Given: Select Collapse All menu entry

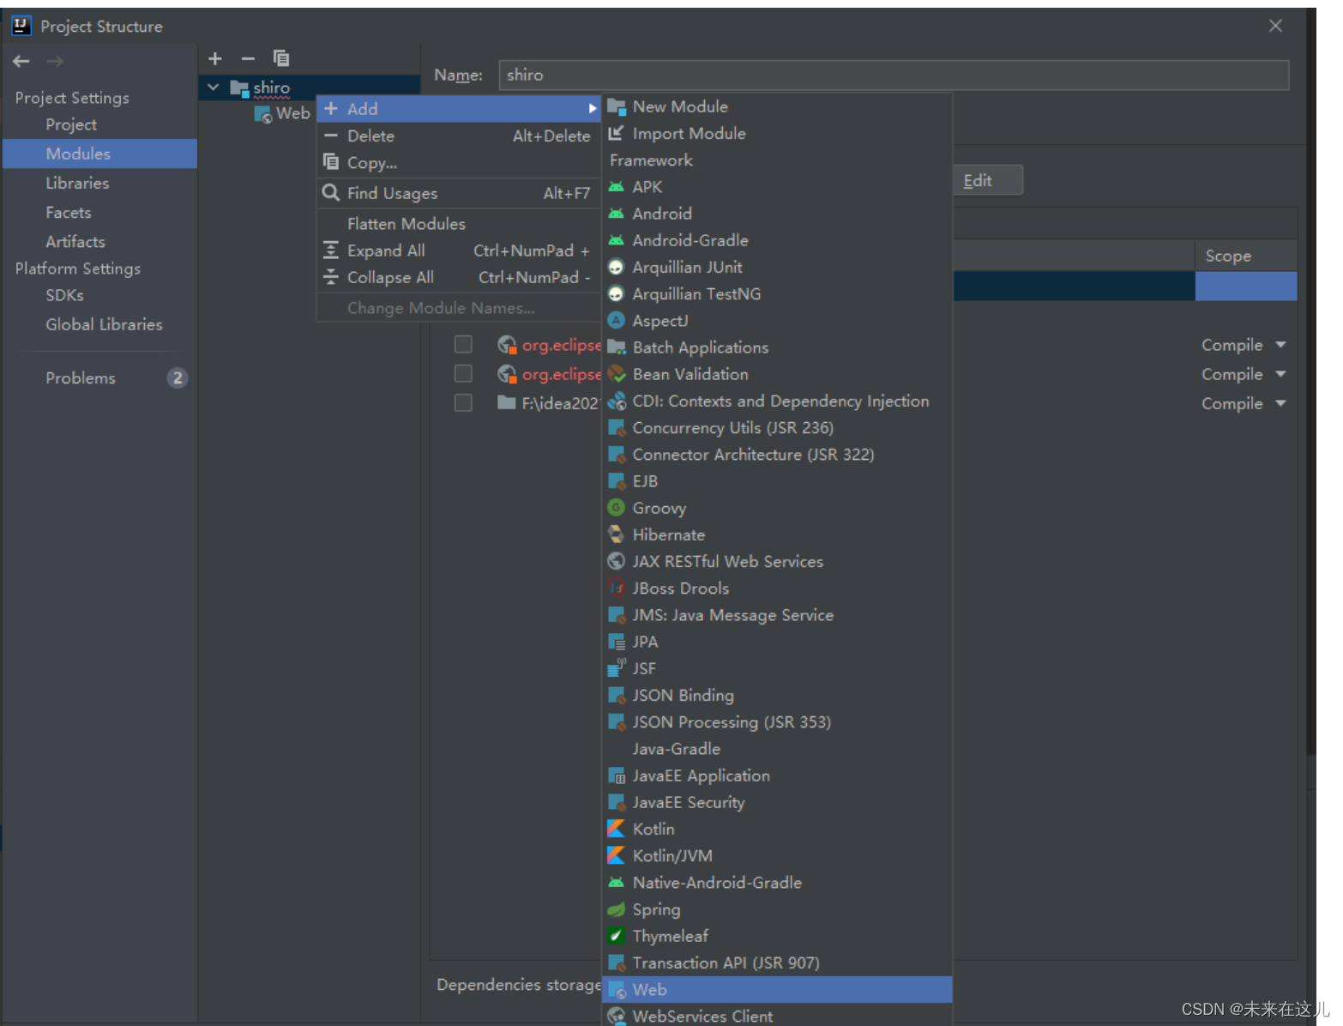Looking at the screenshot, I should click(459, 277).
